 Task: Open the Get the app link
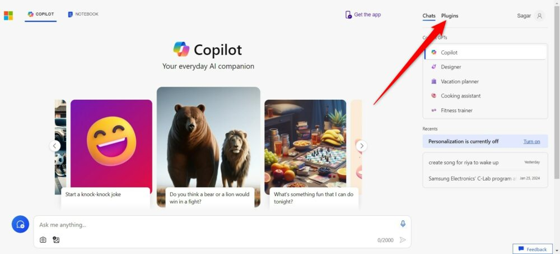[363, 15]
